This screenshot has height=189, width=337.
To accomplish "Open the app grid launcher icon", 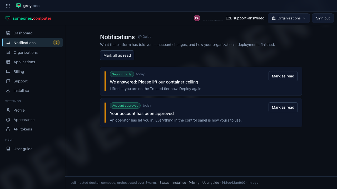I will pyautogui.click(x=8, y=6).
